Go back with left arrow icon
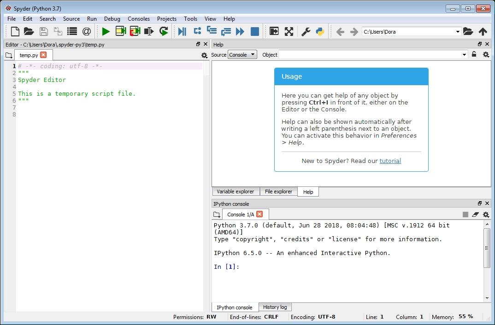The height and width of the screenshot is (325, 495). pos(340,31)
